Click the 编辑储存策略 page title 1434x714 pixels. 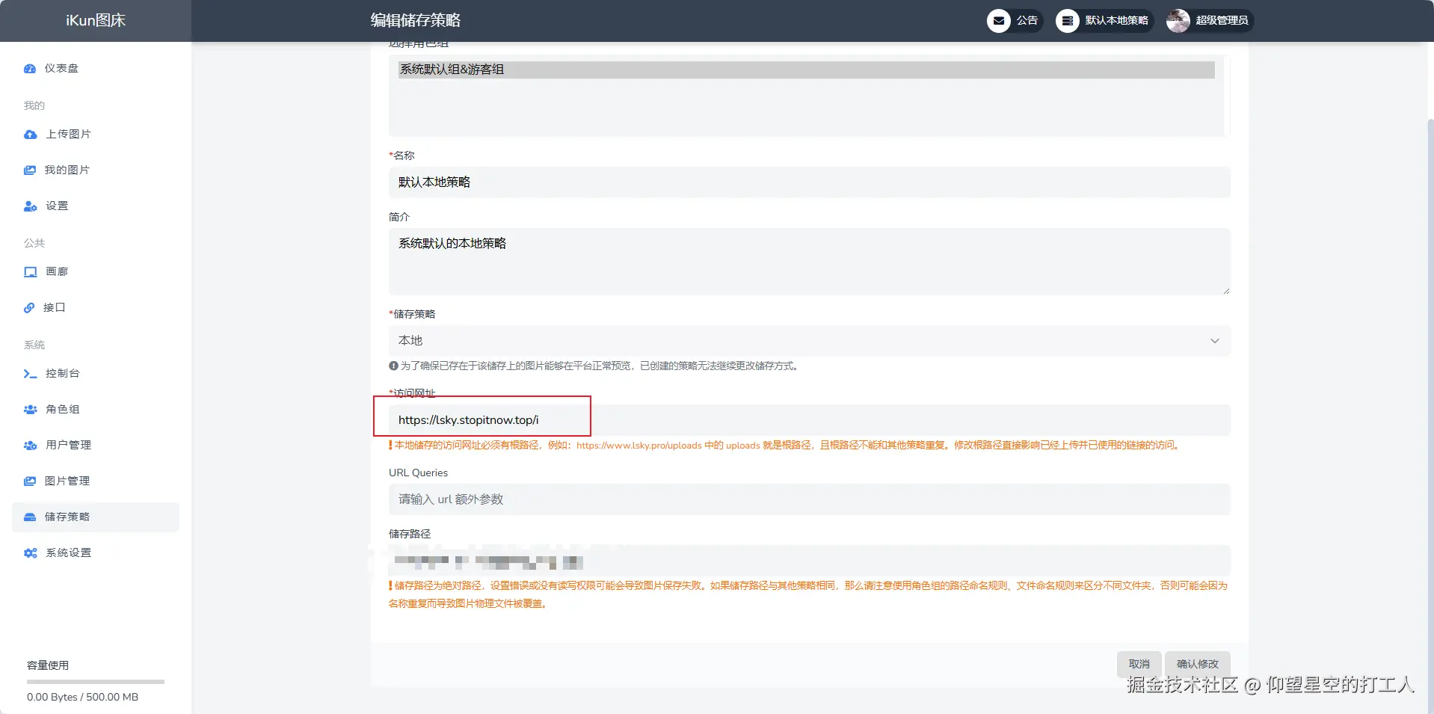[416, 21]
